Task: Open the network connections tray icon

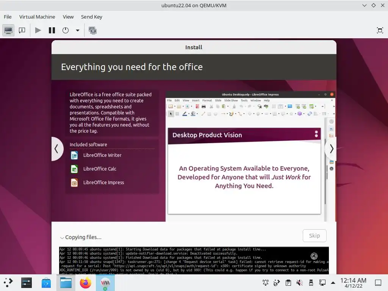Action: pos(322,283)
